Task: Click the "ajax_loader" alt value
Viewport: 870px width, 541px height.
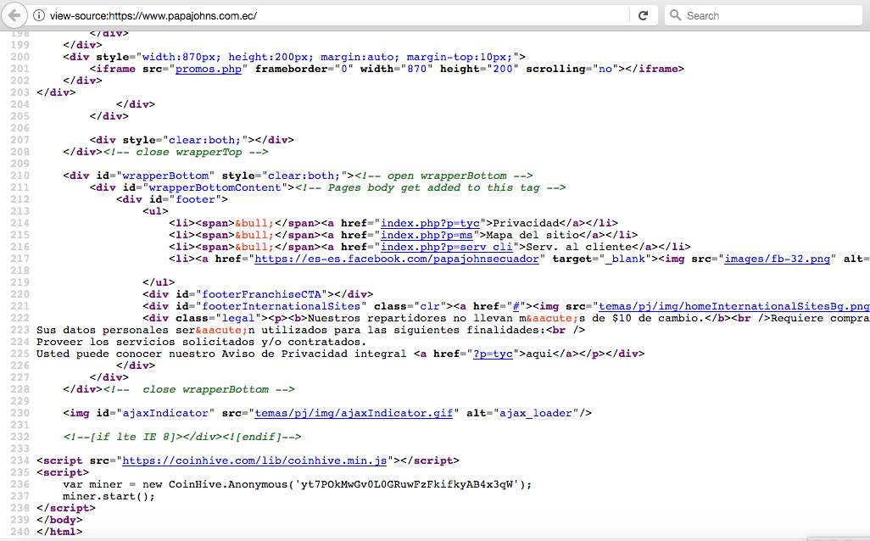Action: (536, 413)
